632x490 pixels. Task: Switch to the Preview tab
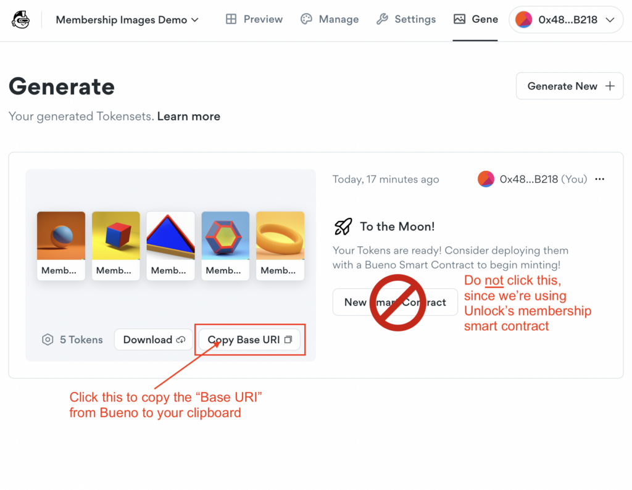click(254, 19)
